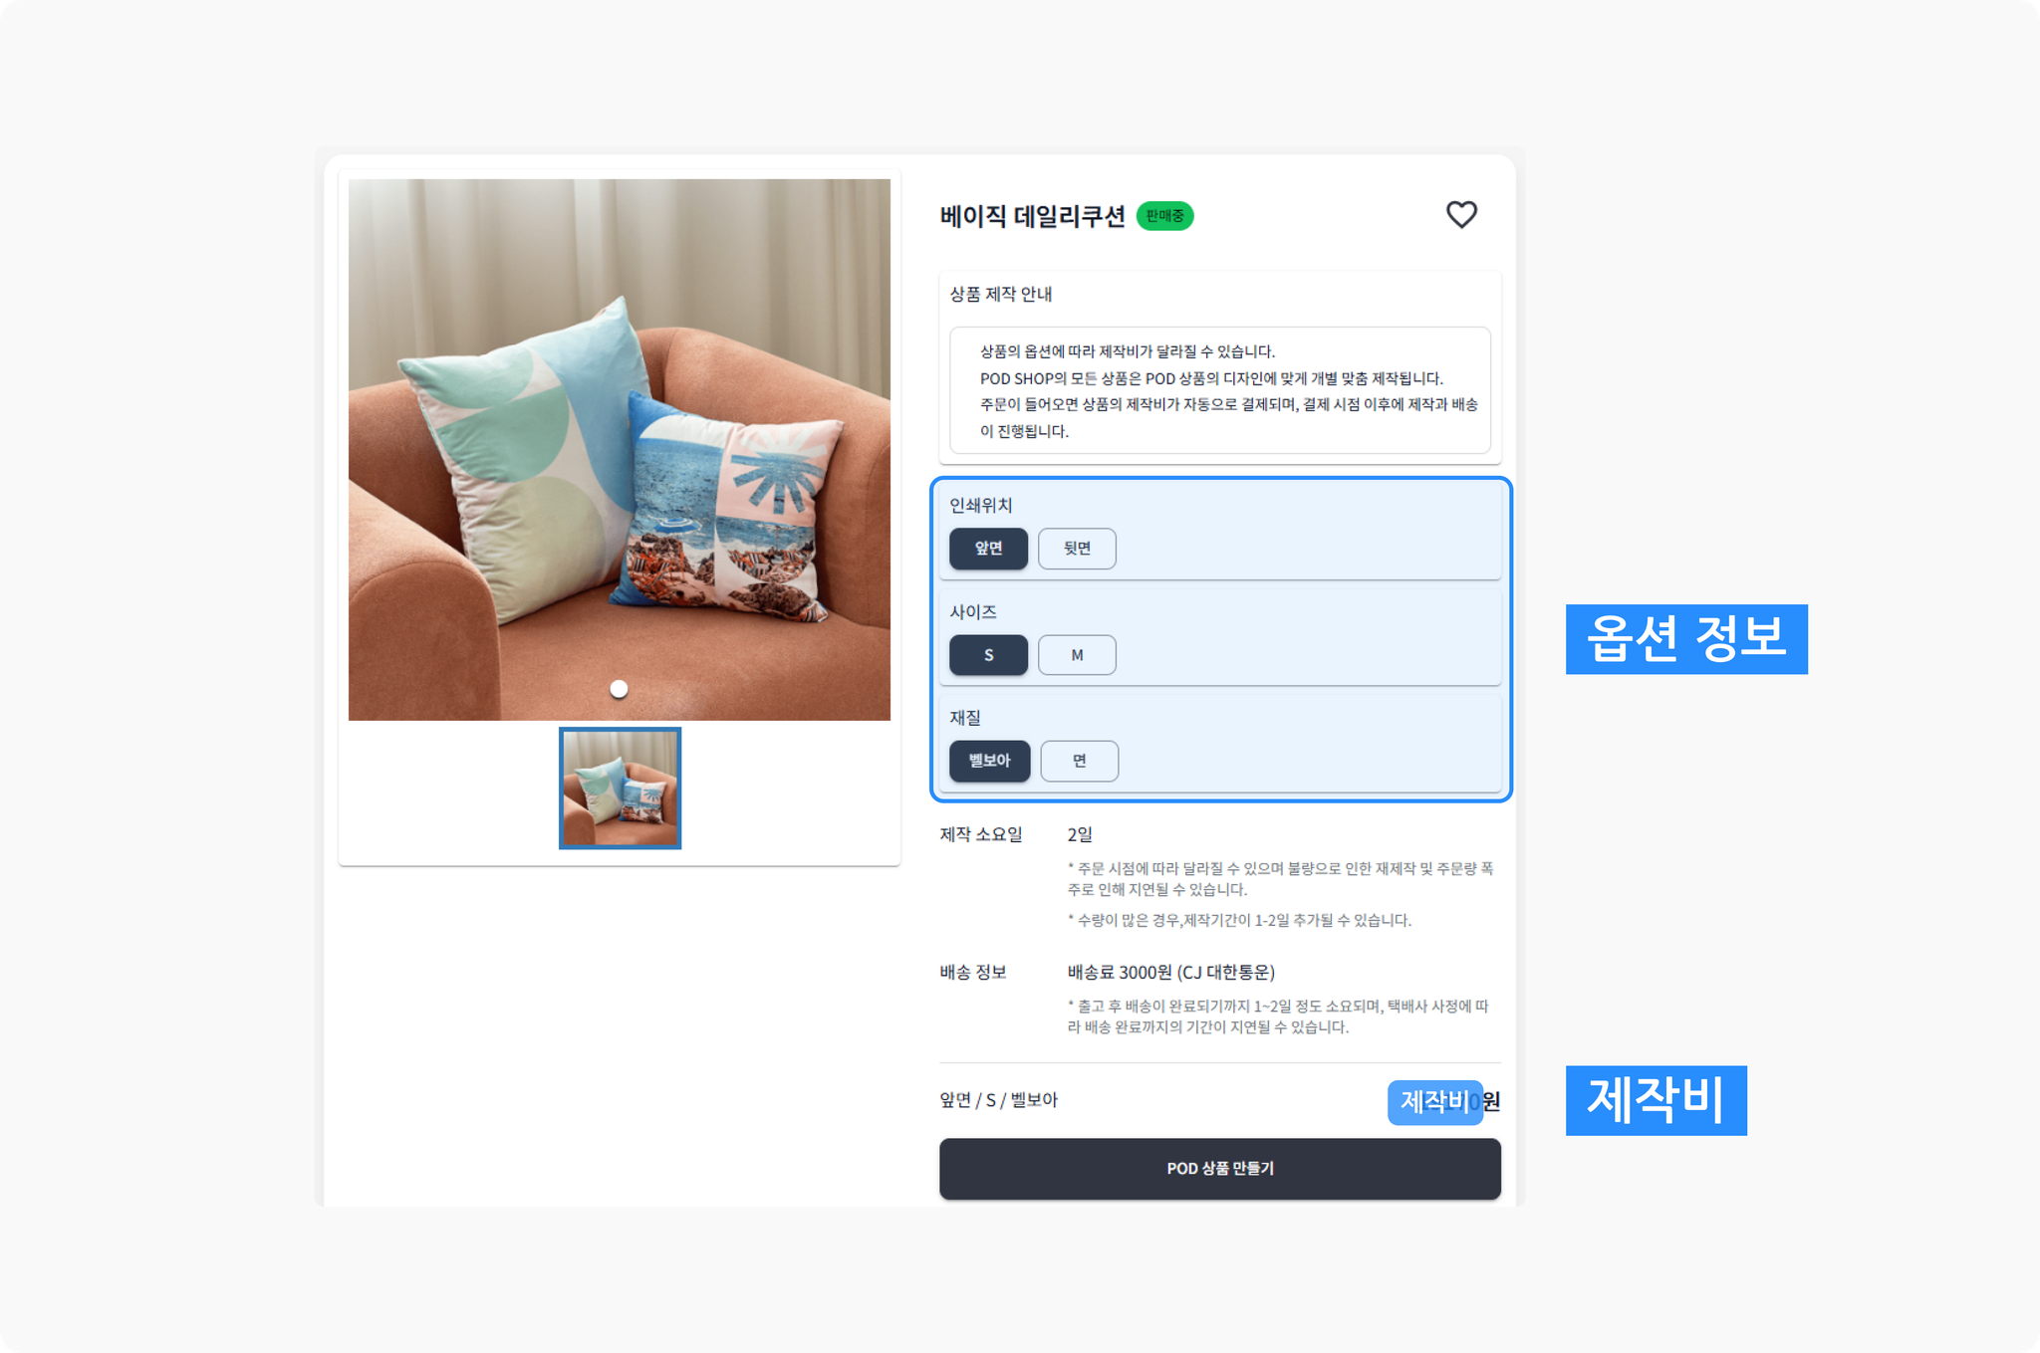
Task: Open the cushion thumbnail below main image
Action: click(620, 788)
